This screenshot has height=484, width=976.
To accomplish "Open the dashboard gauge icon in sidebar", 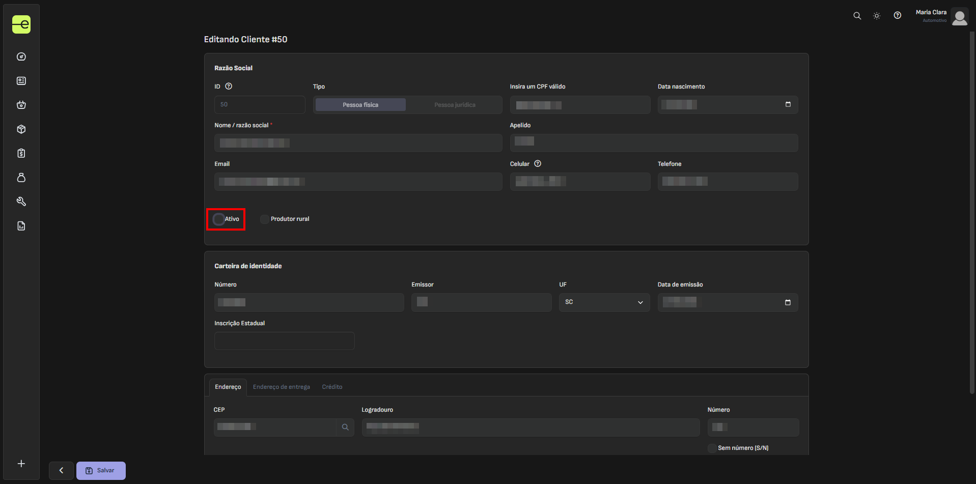I will [x=21, y=56].
